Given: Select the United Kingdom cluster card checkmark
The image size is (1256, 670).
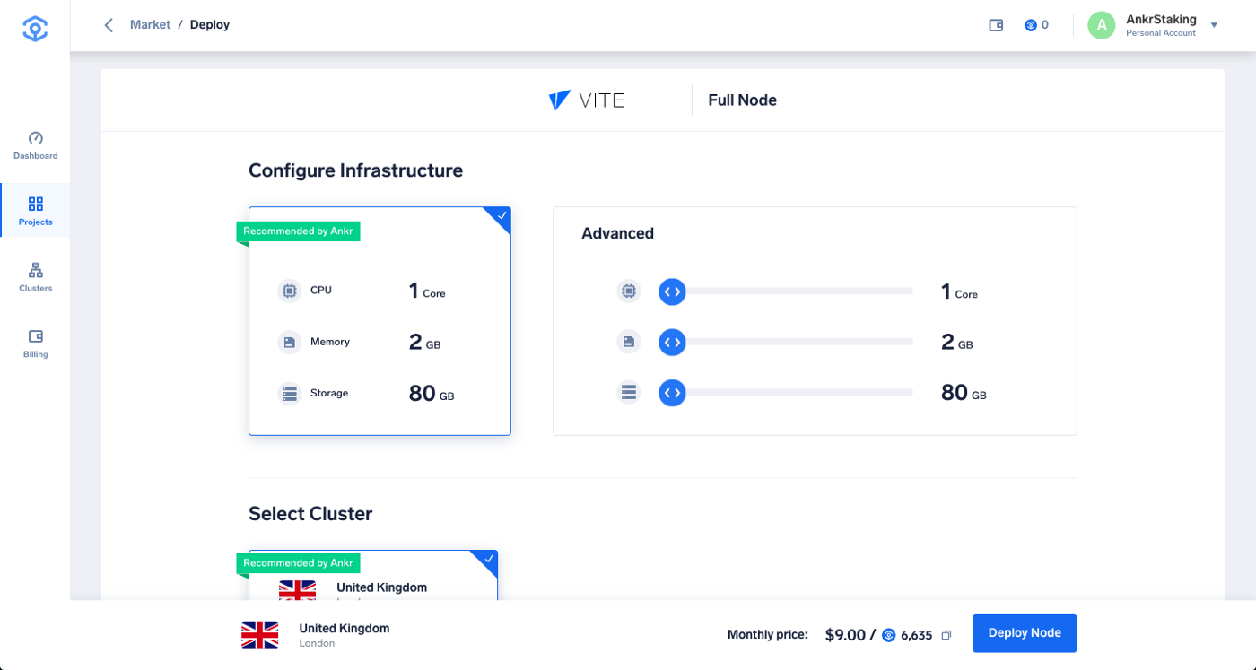Looking at the screenshot, I should click(488, 560).
